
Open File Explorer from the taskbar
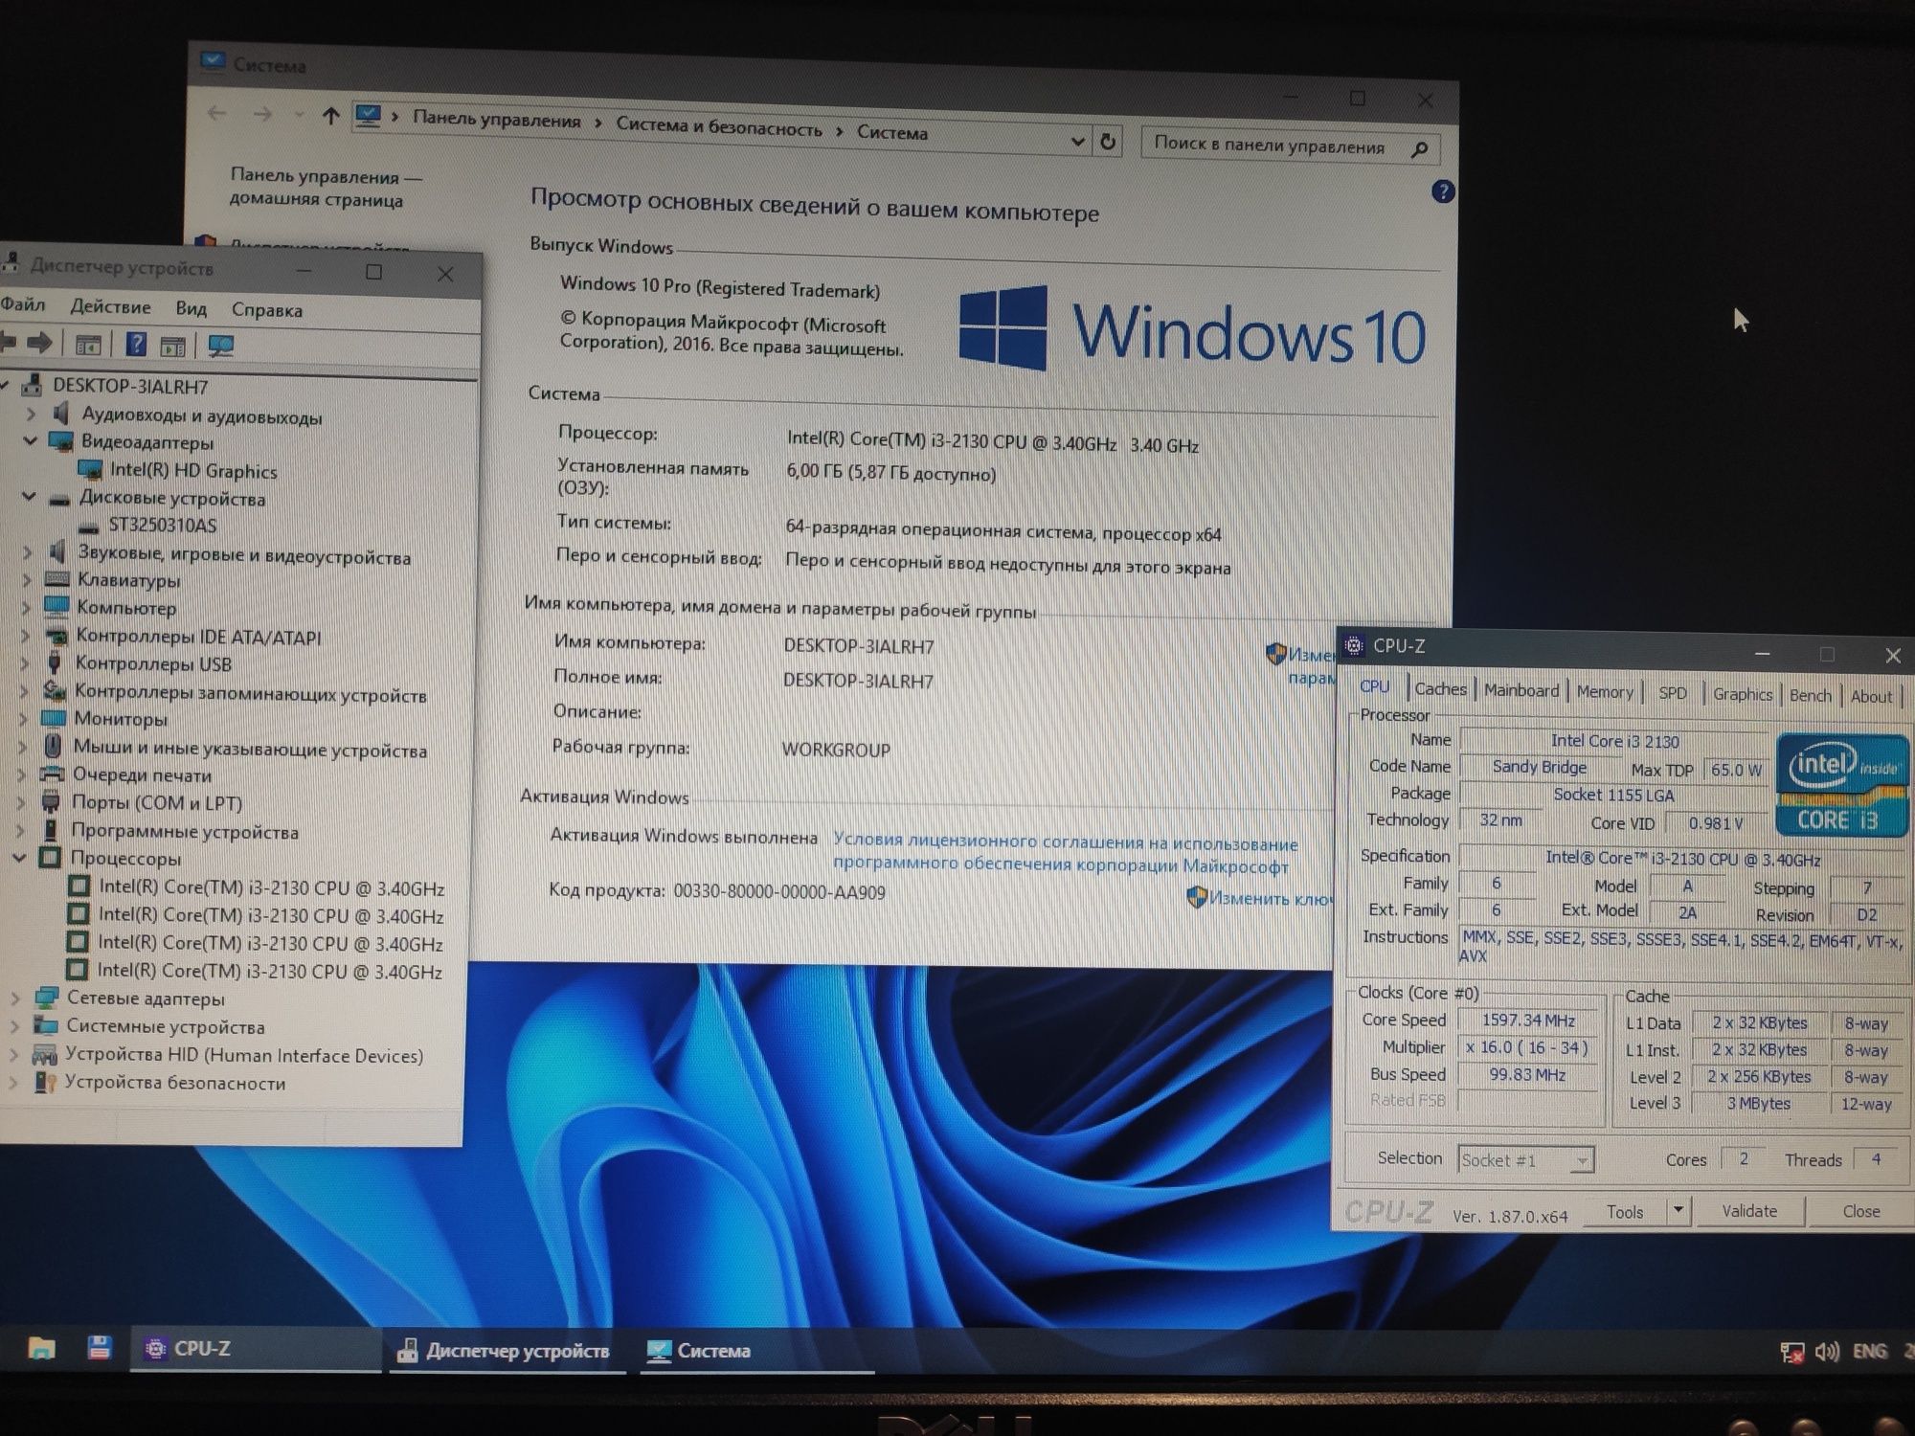41,1348
